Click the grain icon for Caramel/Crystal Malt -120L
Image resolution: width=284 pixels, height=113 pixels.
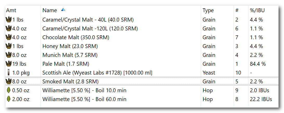9,28
